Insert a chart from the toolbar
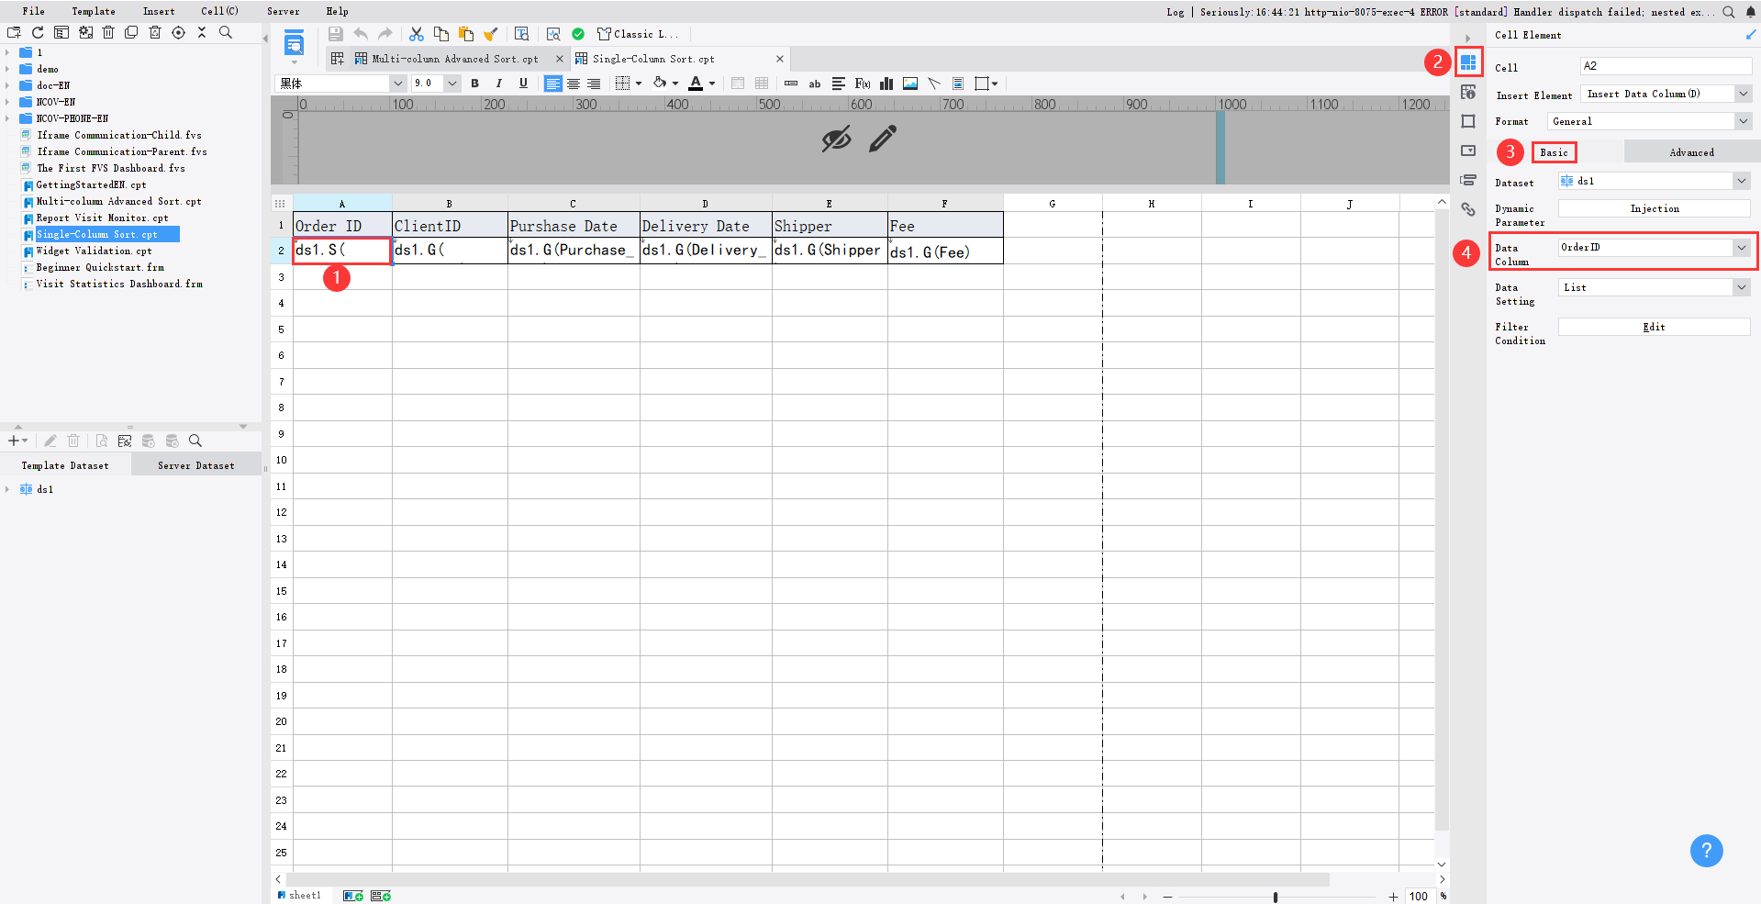Image resolution: width=1761 pixels, height=904 pixels. [886, 84]
